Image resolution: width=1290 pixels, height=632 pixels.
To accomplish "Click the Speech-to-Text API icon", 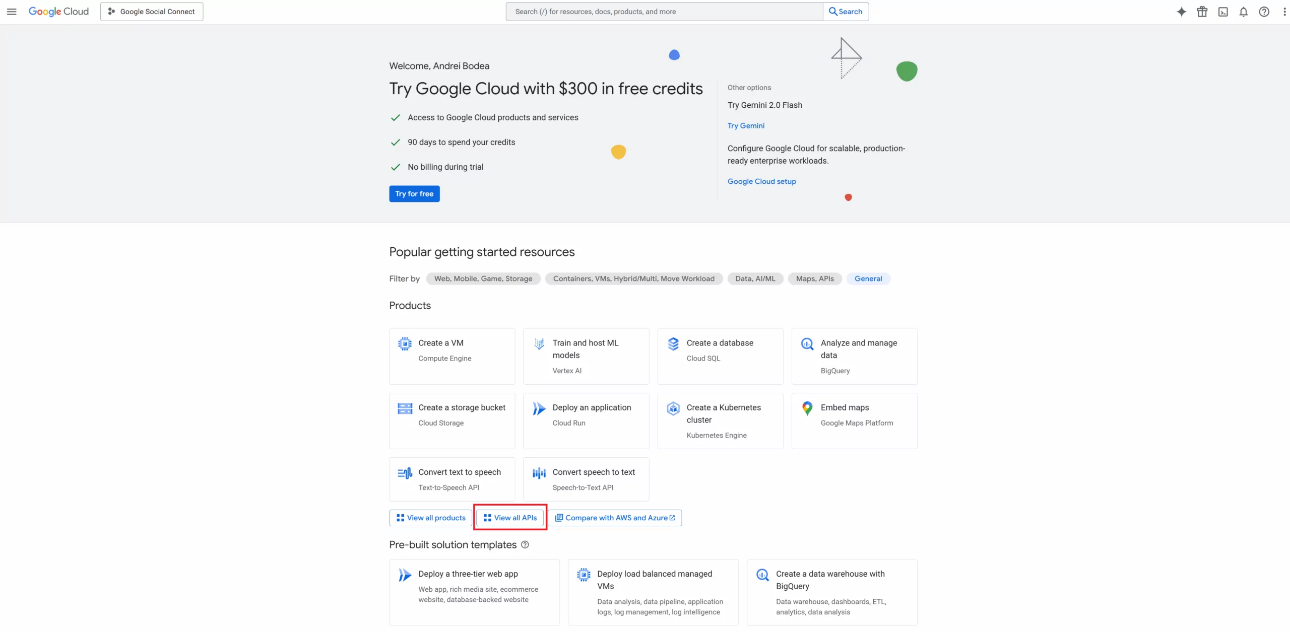I will coord(539,473).
